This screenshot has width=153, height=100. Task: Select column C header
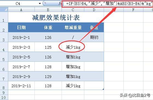pos(73,10)
